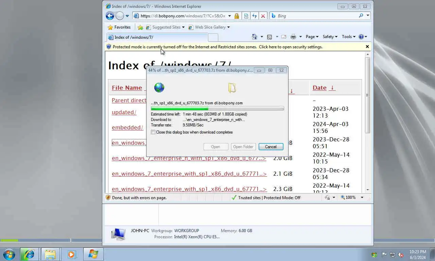435x261 pixels.
Task: Open Web Slice Gallery dropdown
Action: 209,27
